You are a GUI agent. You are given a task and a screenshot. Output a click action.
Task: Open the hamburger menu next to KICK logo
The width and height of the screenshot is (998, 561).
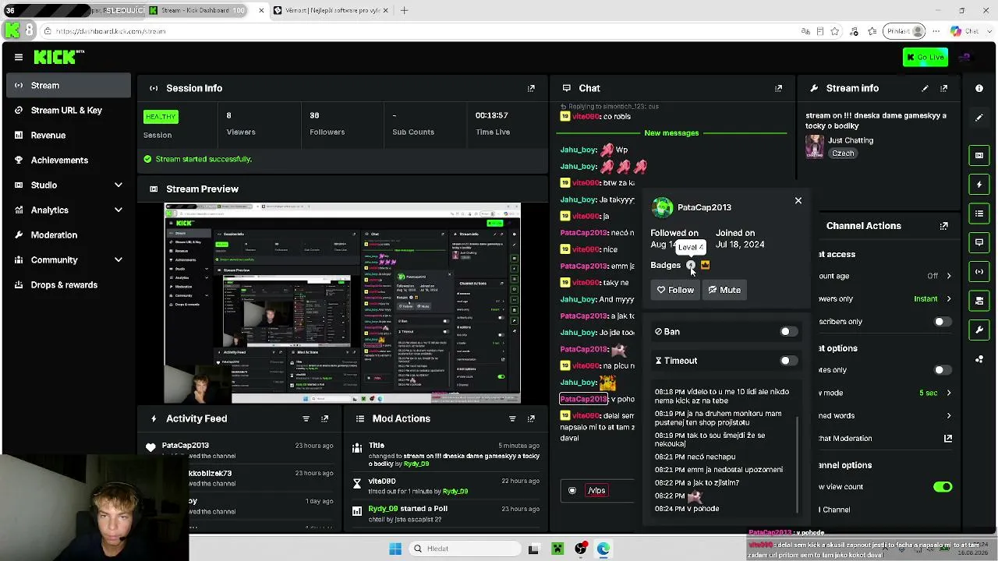click(x=18, y=57)
